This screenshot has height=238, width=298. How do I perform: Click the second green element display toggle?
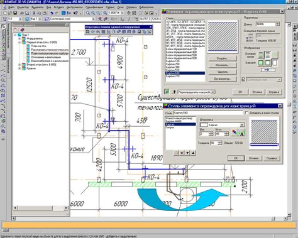pyautogui.click(x=268, y=63)
